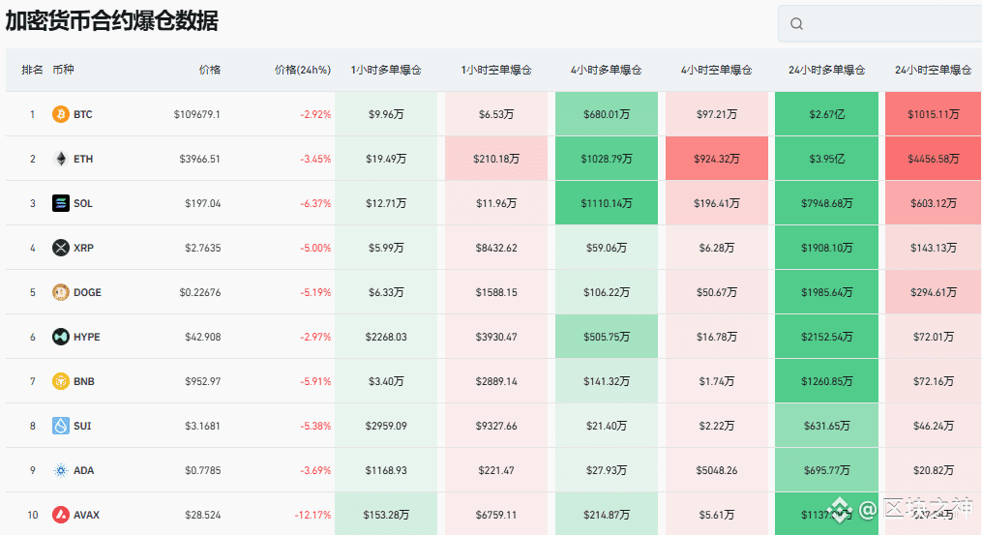Sort by 价格(24h%) column header

(303, 70)
